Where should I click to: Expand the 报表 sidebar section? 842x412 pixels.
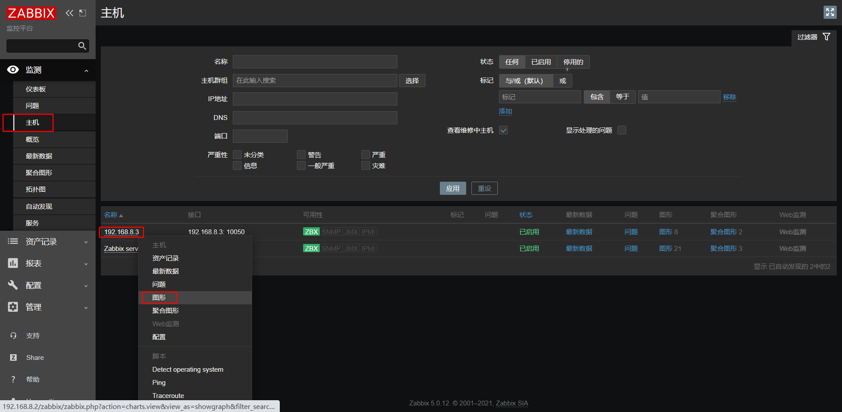[86, 263]
